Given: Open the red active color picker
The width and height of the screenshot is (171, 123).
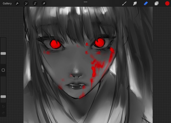Looking at the screenshot, I should pyautogui.click(x=167, y=4).
